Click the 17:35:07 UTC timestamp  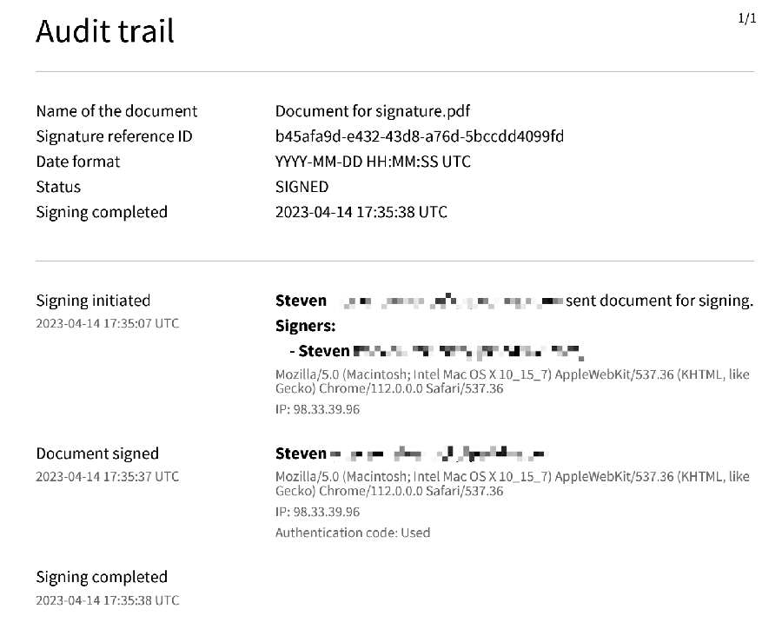coord(107,323)
